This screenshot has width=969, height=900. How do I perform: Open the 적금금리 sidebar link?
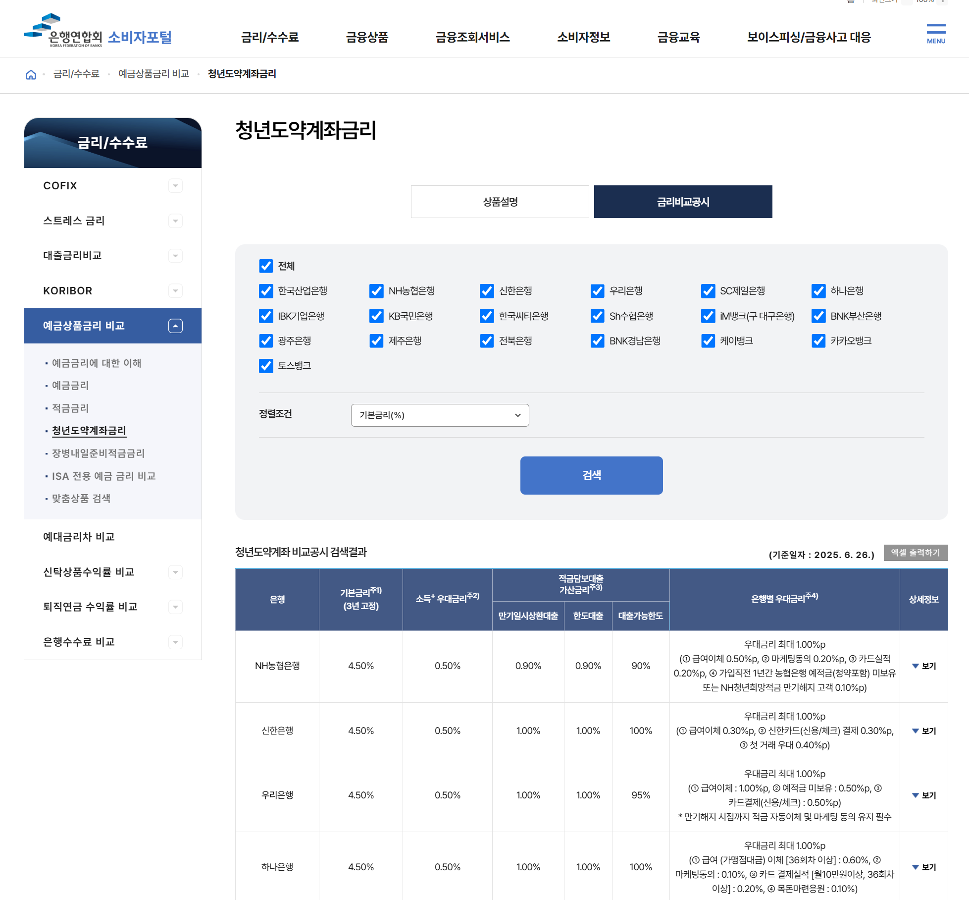(x=70, y=408)
